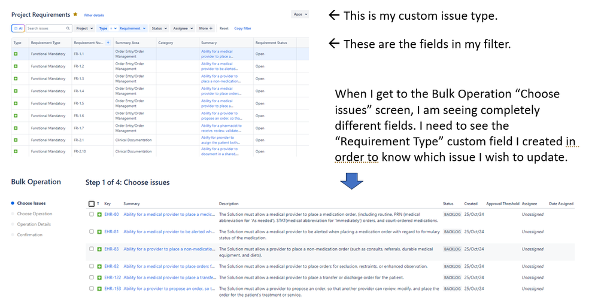Viewport: 598px width, 305px height.
Task: Click the green issue type icon for FR-1.5
Action: tap(16, 103)
